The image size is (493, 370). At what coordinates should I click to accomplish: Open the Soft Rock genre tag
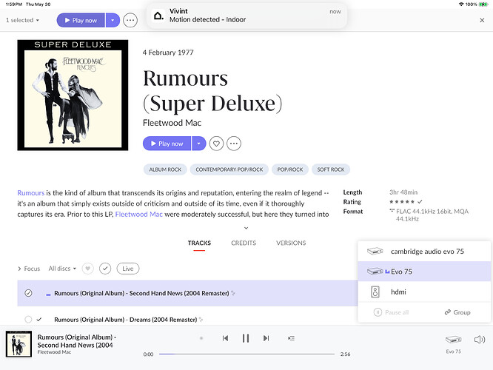tap(331, 169)
